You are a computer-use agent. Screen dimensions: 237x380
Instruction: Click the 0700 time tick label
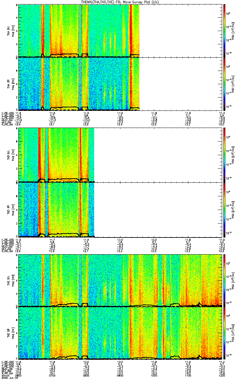pos(52,376)
